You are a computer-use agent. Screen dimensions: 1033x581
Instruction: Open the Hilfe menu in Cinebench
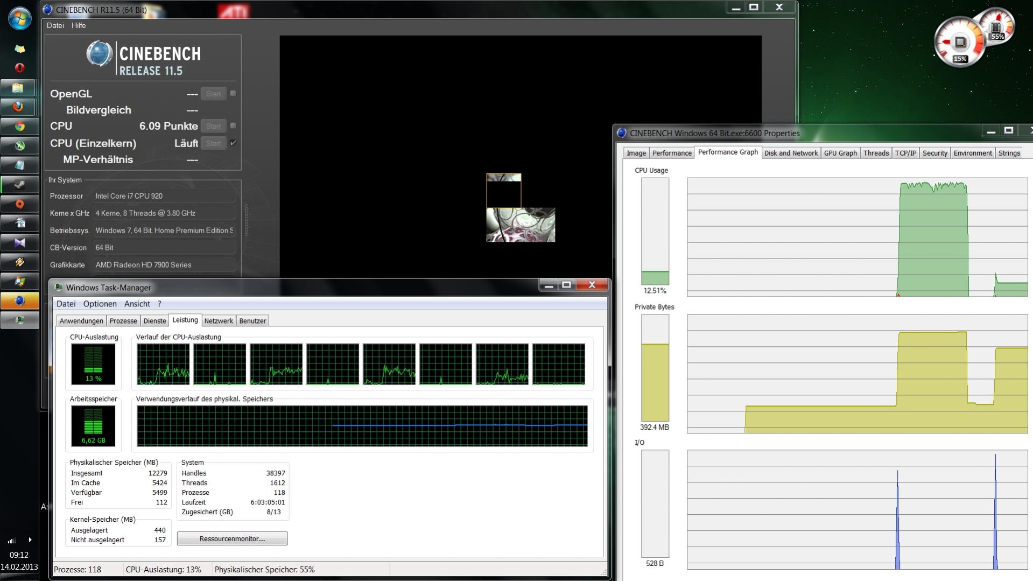(79, 25)
